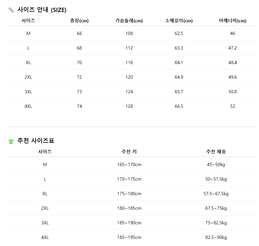Click the 소매길이(cm) column header

coord(179,21)
